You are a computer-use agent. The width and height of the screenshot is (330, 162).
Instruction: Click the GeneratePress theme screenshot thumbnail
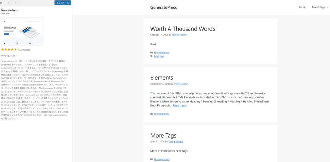[x=22, y=31]
